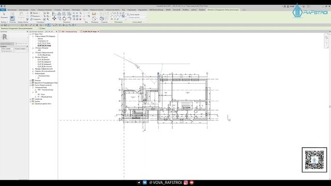Switch to the Вставить ribbon tab
The height and width of the screenshot is (186, 331).
tap(66, 10)
